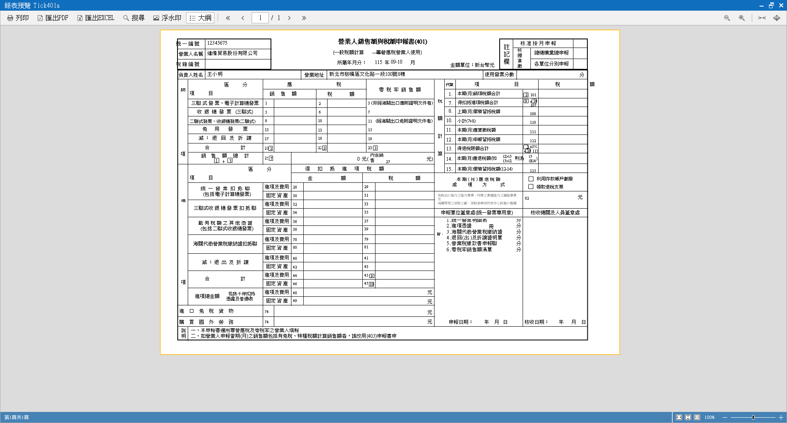Go to the next page

289,18
